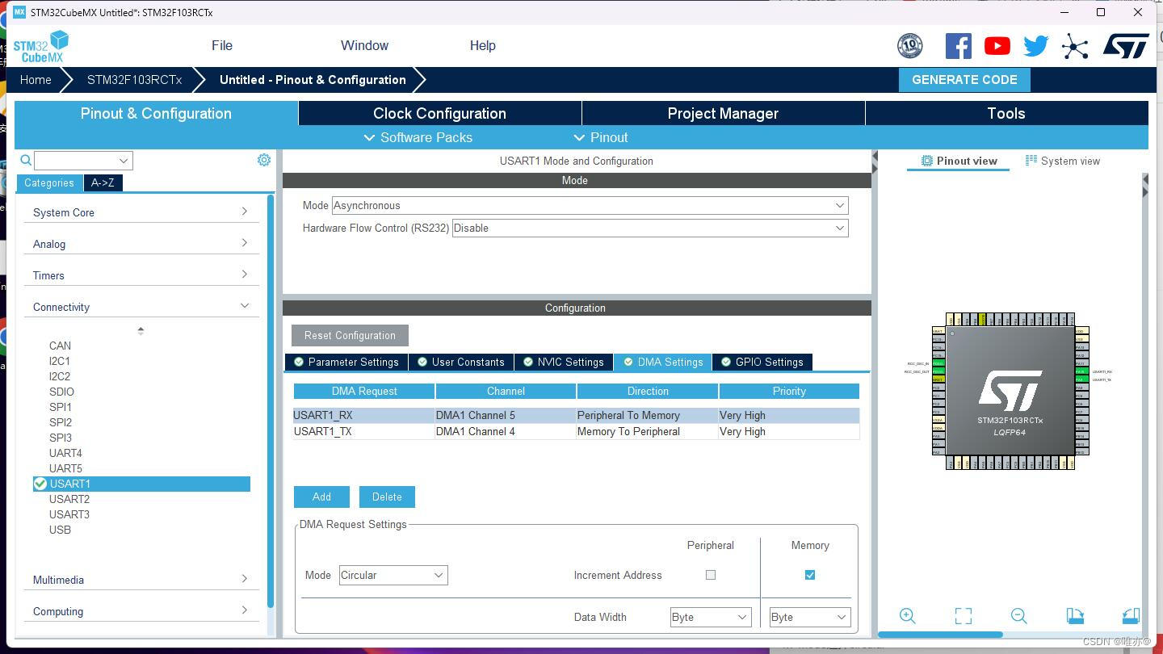This screenshot has width=1163, height=654.
Task: Click the search magnifier icon
Action: coord(26,160)
